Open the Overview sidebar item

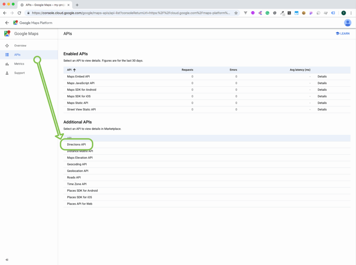(29, 46)
